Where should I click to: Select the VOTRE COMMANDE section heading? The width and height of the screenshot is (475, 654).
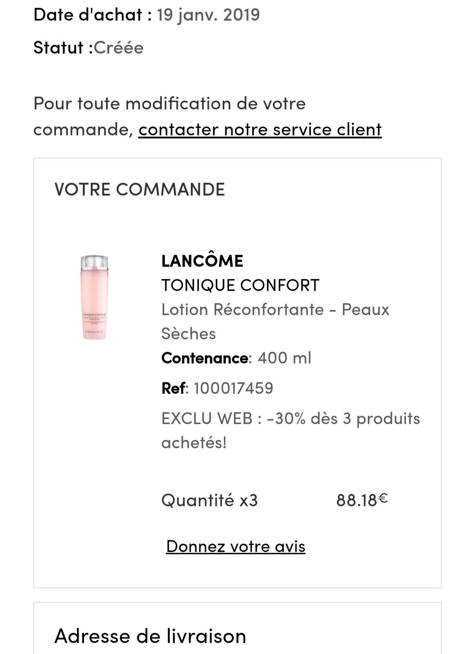[140, 189]
